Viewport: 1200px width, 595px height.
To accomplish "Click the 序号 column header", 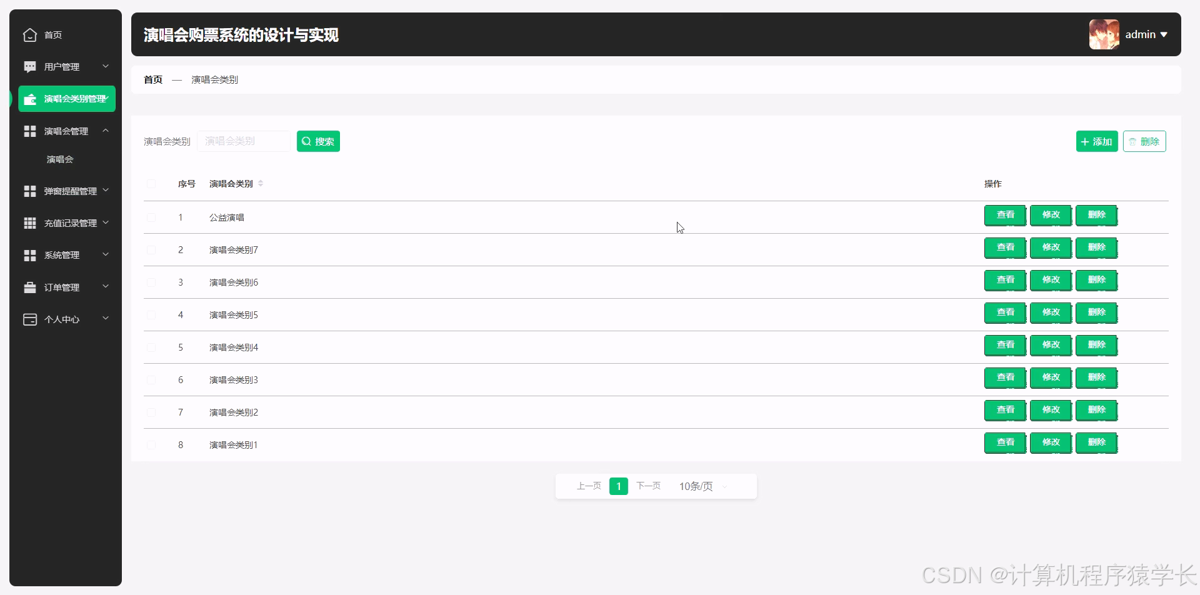I will point(187,184).
